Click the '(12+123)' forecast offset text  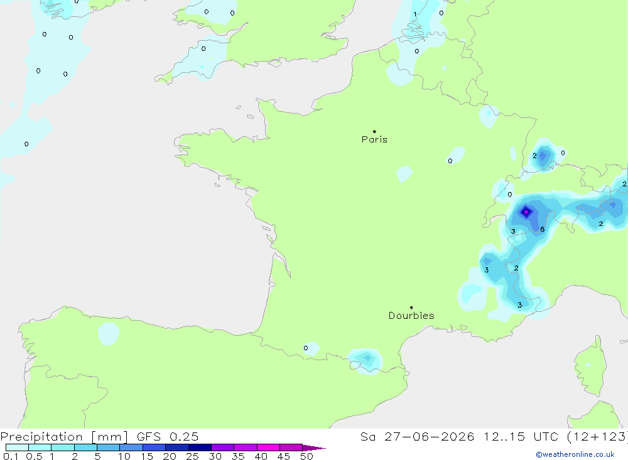(597, 437)
